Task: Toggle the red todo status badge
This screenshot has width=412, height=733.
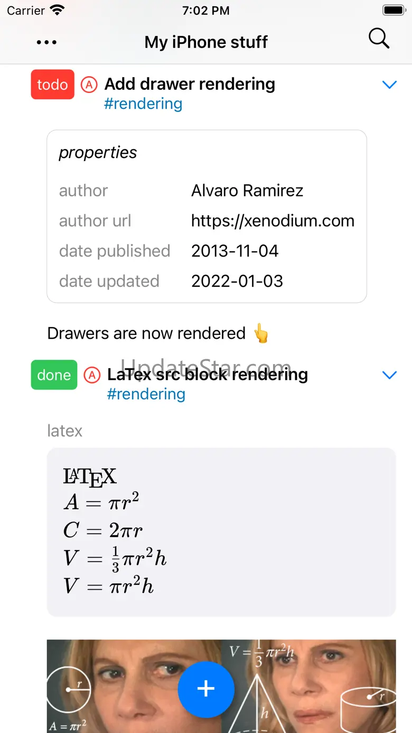Action: (x=52, y=85)
